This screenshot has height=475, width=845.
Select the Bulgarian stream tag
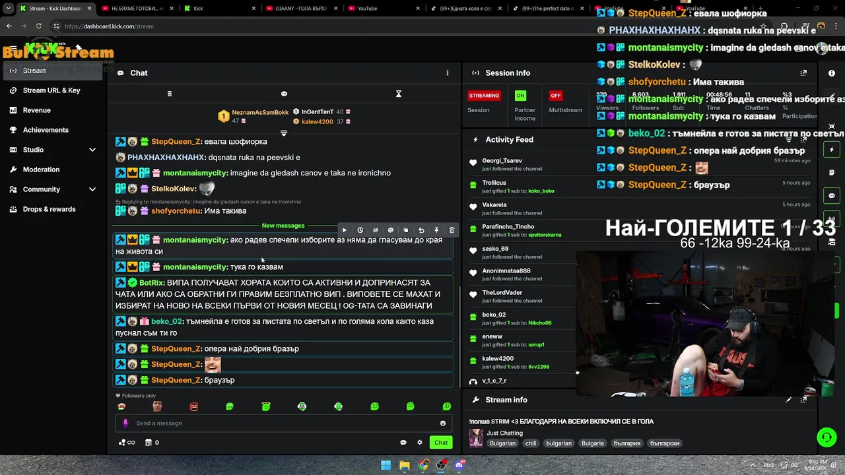(x=502, y=443)
